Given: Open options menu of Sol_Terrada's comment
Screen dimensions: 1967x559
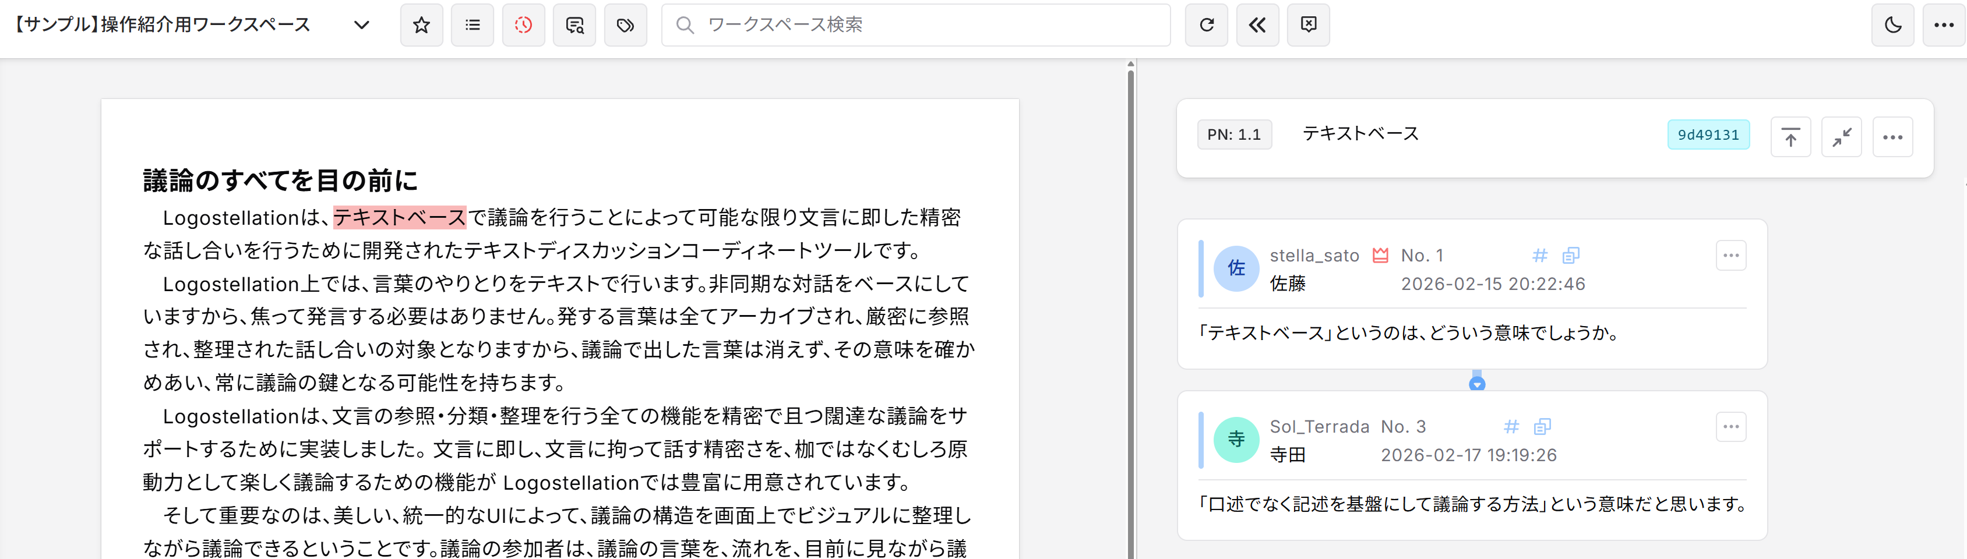Looking at the screenshot, I should (1731, 426).
